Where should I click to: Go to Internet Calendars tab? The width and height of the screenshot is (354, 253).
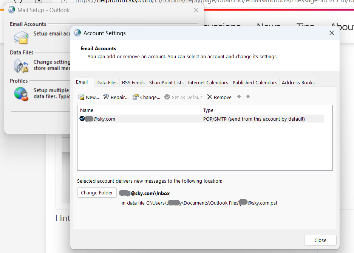(208, 82)
